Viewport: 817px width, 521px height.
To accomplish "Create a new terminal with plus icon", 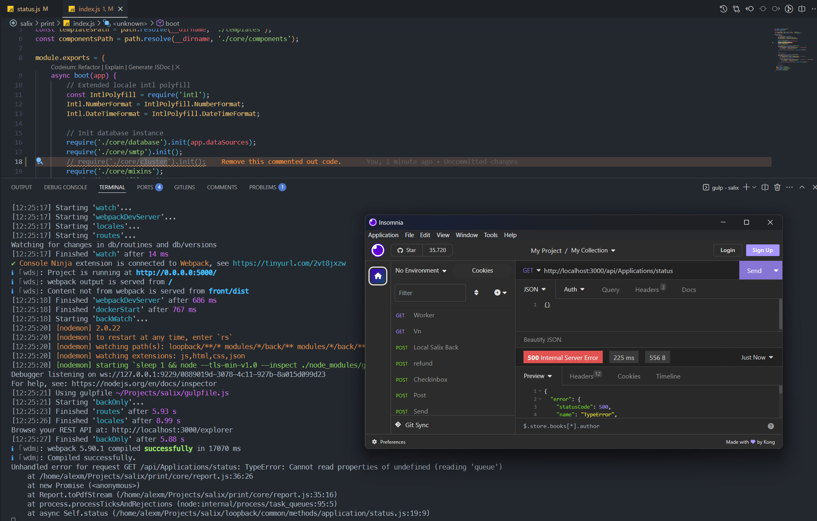I will coord(746,187).
